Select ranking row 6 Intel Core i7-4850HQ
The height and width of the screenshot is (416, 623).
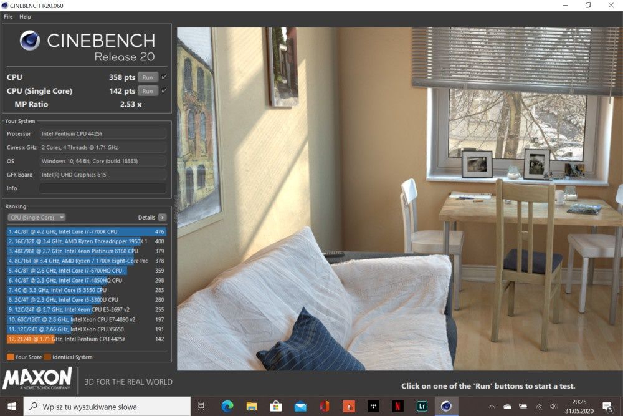point(86,281)
